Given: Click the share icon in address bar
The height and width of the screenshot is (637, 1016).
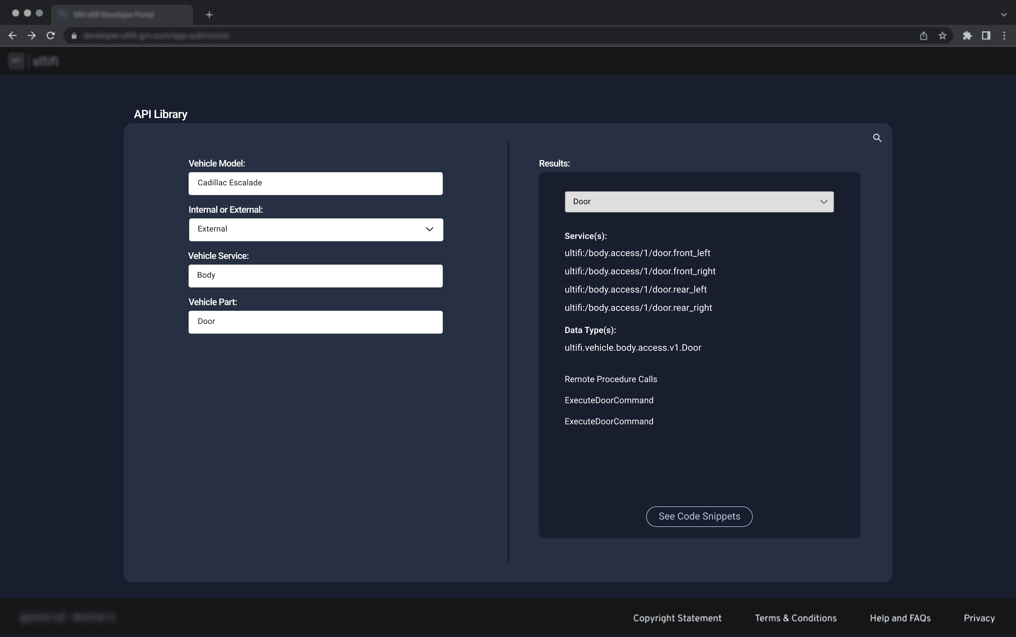Looking at the screenshot, I should (x=923, y=36).
